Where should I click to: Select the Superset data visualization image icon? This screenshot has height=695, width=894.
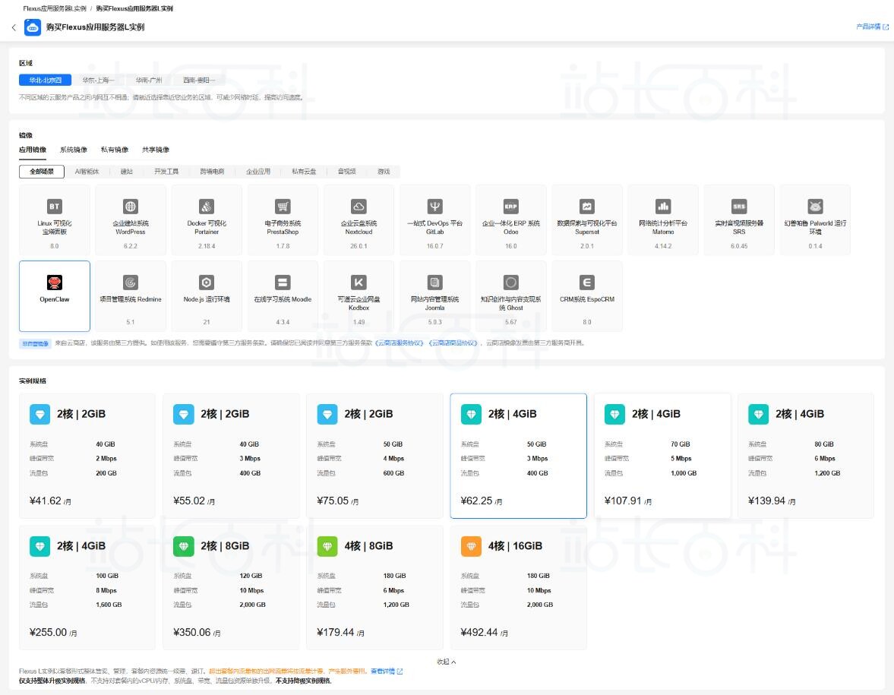[x=586, y=207]
